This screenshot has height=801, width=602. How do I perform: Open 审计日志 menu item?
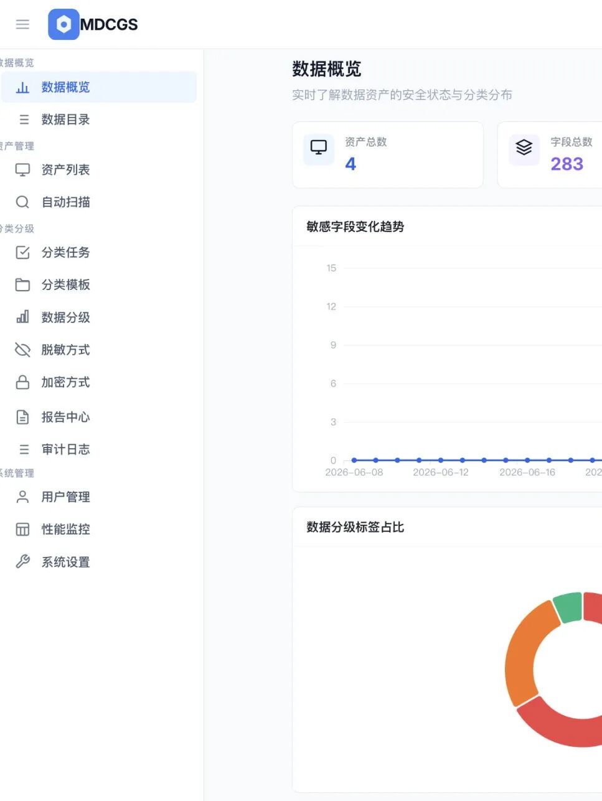98,449
